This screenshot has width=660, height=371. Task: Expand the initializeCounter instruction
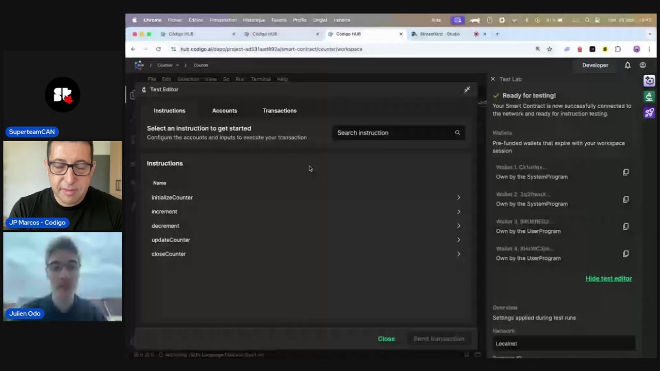[x=458, y=197]
